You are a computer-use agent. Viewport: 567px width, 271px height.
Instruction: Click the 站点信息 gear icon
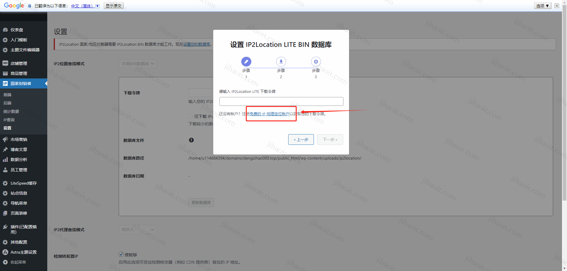tap(5, 193)
